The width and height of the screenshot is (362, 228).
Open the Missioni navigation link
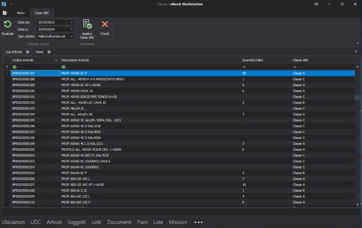pyautogui.click(x=178, y=222)
